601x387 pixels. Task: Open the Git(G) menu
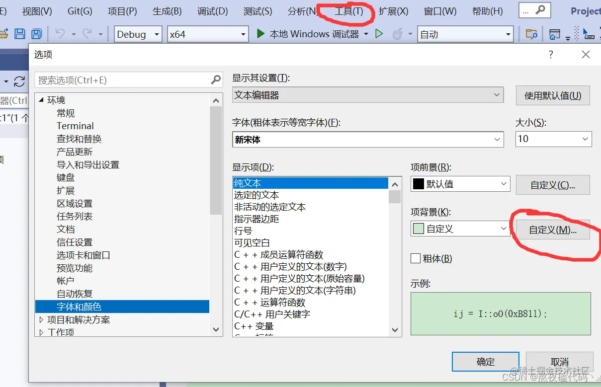(x=80, y=11)
